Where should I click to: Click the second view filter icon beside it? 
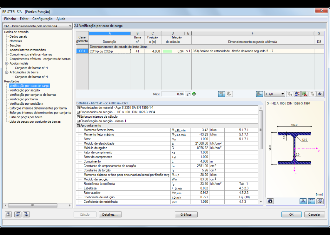(229, 94)
